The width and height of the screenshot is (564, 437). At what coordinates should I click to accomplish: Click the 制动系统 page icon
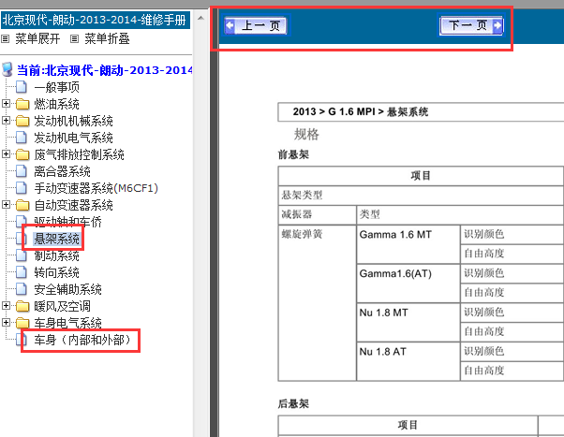(22, 255)
